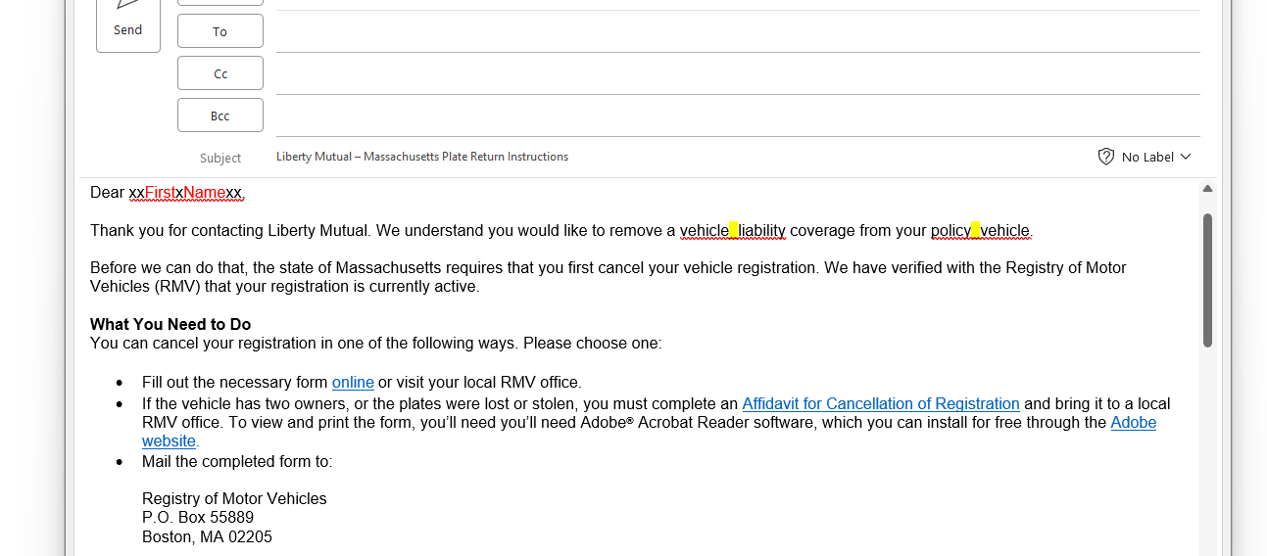Screen dimensions: 1267x556
Task: Open the Bcc recipients picker
Action: click(x=220, y=116)
